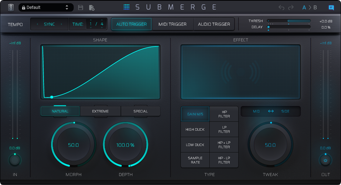Select HP + LP Filter effect type

coord(224,145)
